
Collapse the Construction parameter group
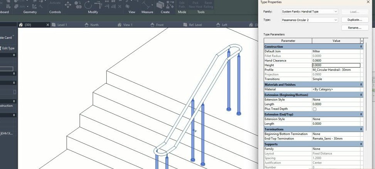click(361, 47)
